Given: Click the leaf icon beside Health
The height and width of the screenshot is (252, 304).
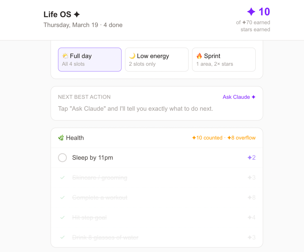Looking at the screenshot, I should click(61, 138).
